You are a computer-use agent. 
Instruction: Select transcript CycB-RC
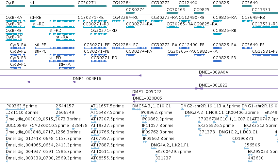[x=13, y=40]
